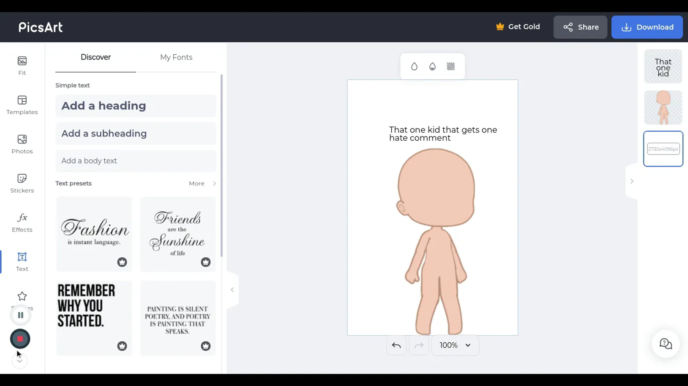Screen dimensions: 688x386
Task: Switch to My Fonts tab
Action: tap(176, 57)
